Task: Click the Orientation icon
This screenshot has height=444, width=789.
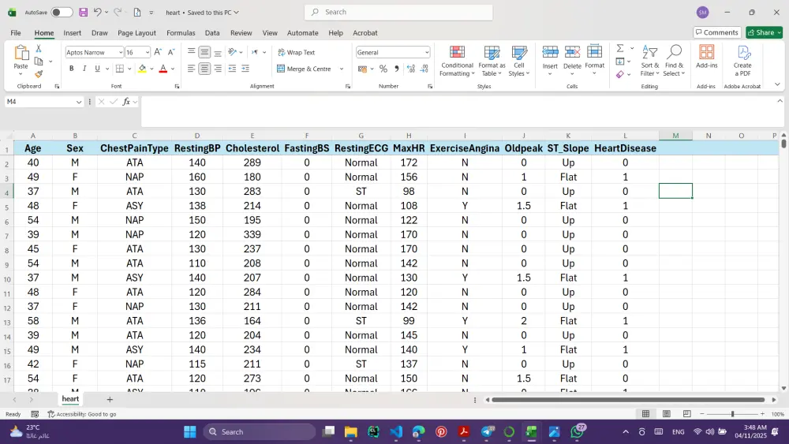Action: [232, 52]
